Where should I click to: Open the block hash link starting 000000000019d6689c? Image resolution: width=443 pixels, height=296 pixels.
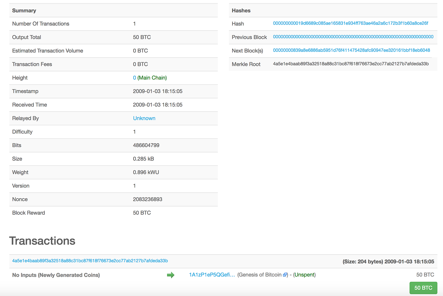tap(351, 23)
